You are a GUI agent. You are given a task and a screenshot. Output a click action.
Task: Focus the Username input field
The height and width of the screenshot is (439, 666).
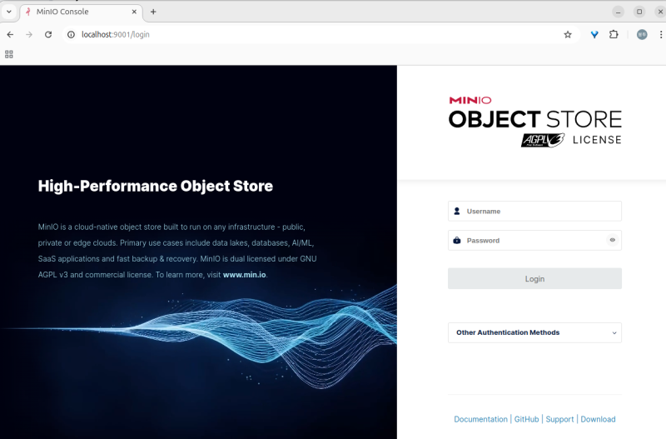[541, 212]
